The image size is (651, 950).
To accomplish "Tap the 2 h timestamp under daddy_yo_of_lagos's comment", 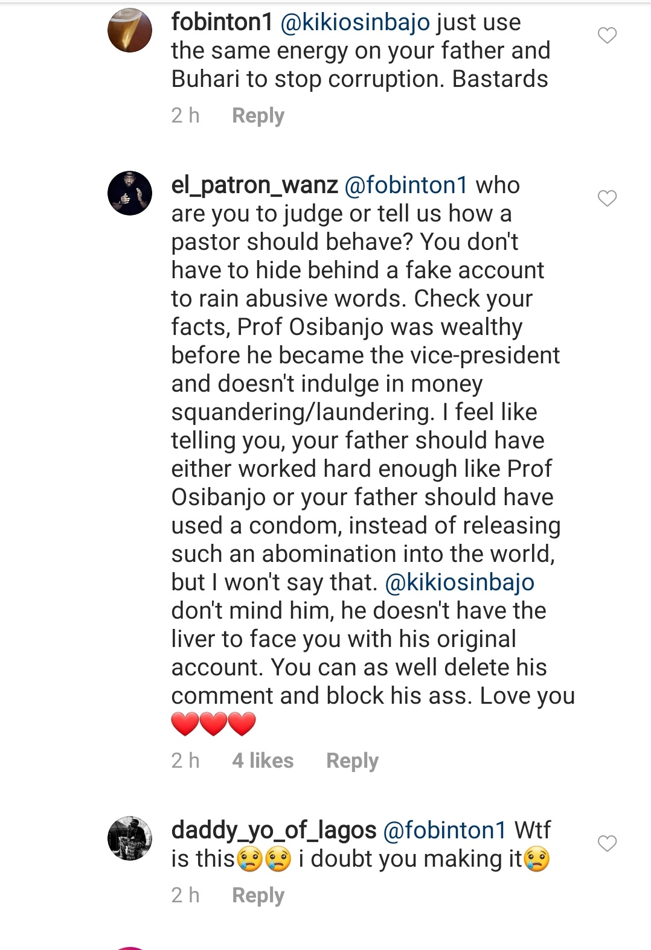I will pos(185,895).
